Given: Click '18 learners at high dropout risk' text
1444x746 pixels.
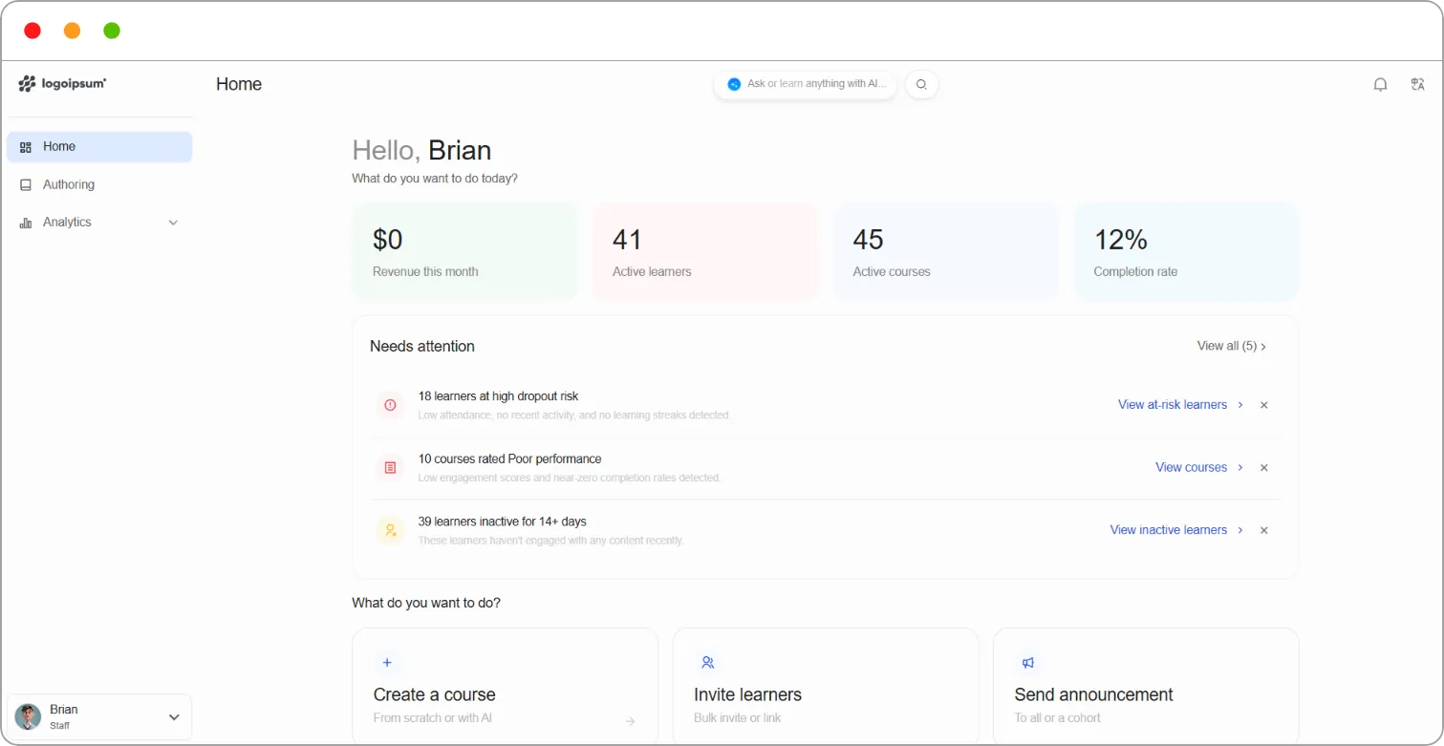Looking at the screenshot, I should pyautogui.click(x=498, y=396).
